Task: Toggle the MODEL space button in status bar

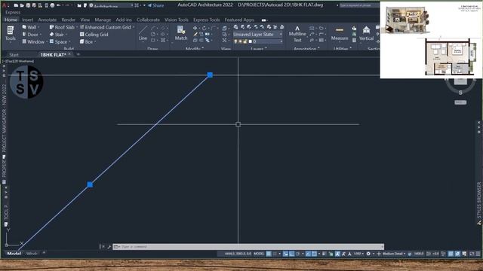Action: [259, 254]
